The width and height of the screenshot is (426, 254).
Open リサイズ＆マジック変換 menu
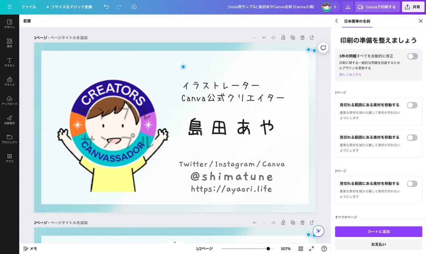69,7
